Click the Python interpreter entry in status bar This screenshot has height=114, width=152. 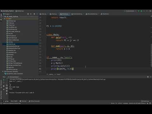[137, 103]
